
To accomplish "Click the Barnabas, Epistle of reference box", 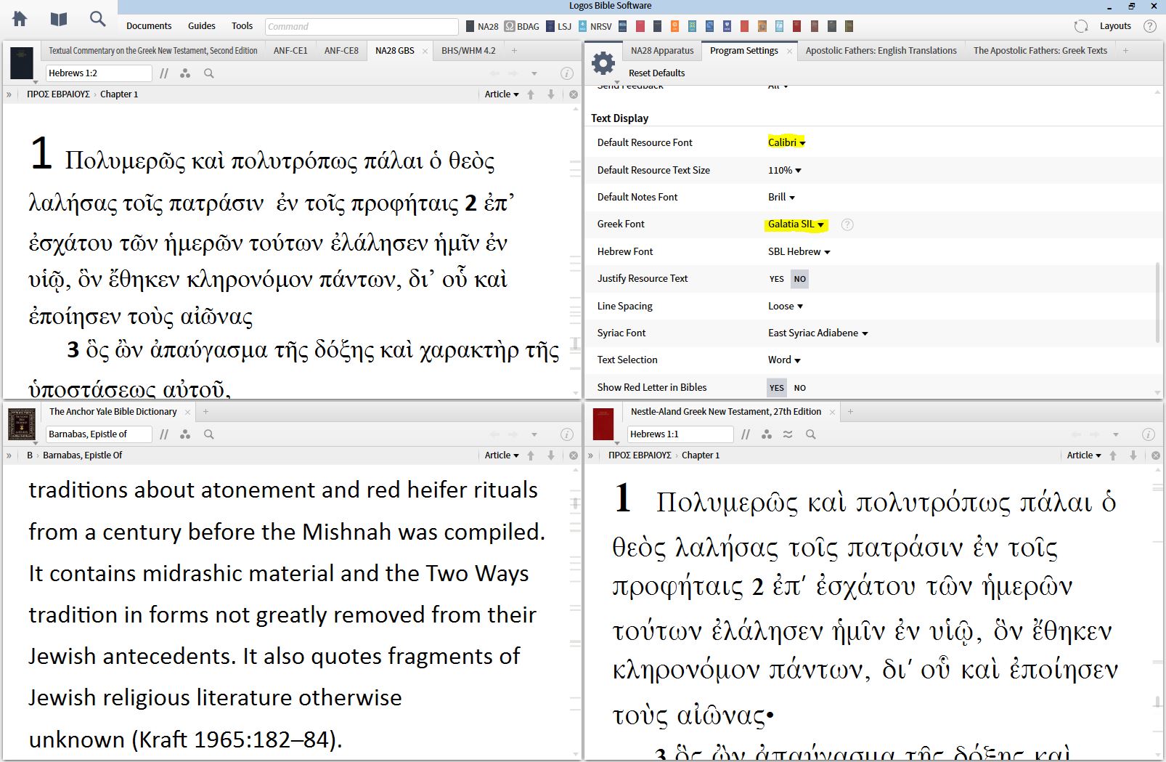I will (99, 434).
